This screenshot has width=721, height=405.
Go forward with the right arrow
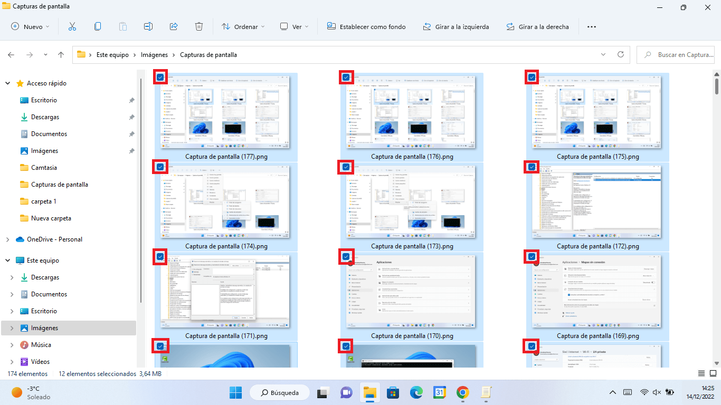click(x=30, y=55)
